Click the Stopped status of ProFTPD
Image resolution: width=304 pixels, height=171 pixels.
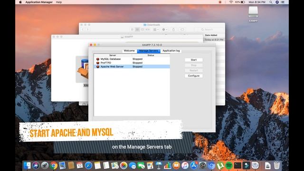[x=137, y=63]
